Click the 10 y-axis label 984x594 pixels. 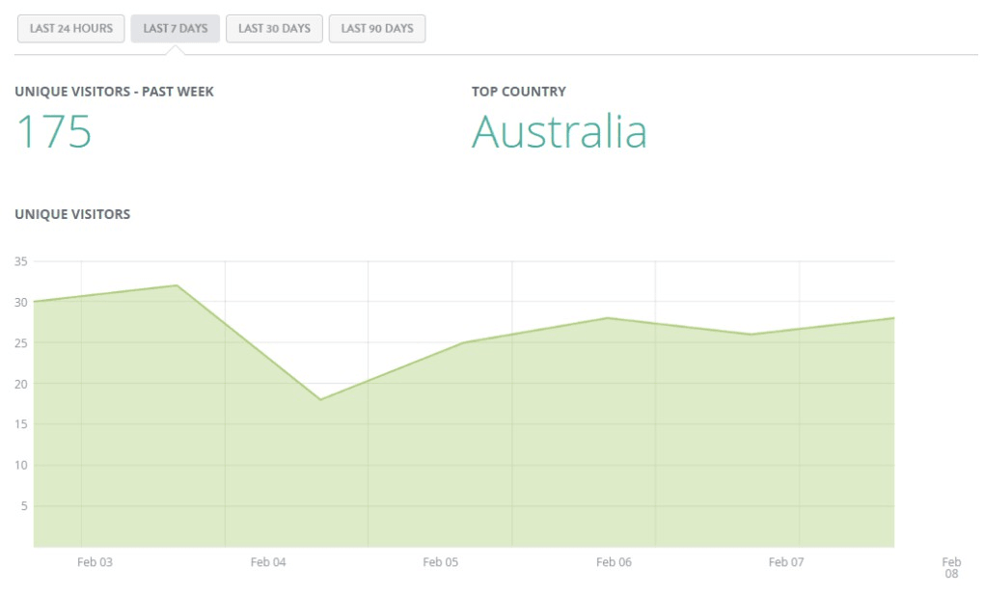20,465
